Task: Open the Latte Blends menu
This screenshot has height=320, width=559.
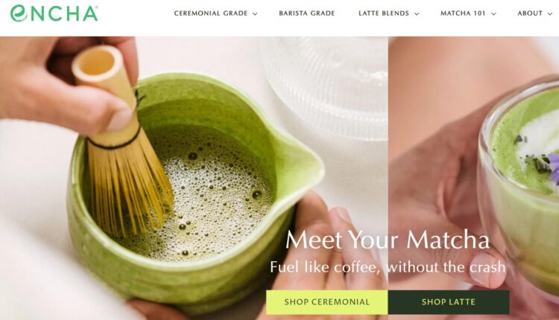Action: pos(384,13)
